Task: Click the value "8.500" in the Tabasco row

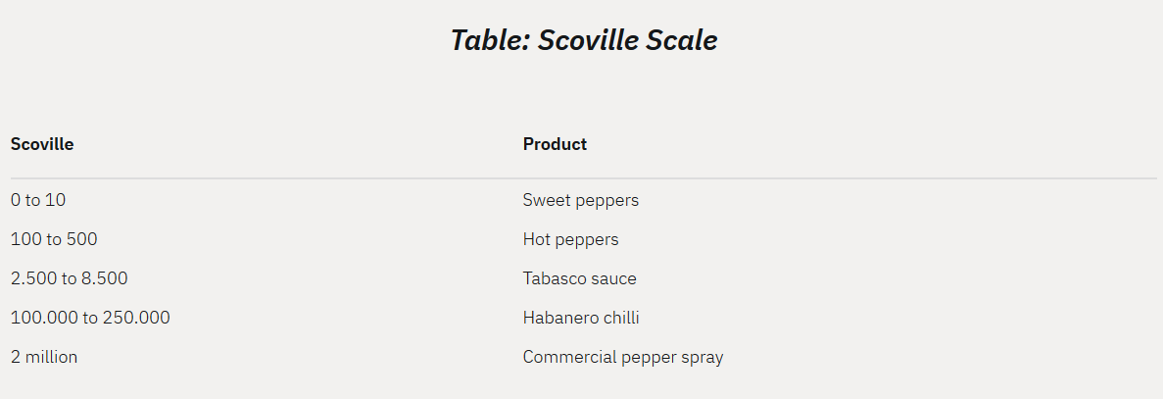Action: coord(104,278)
